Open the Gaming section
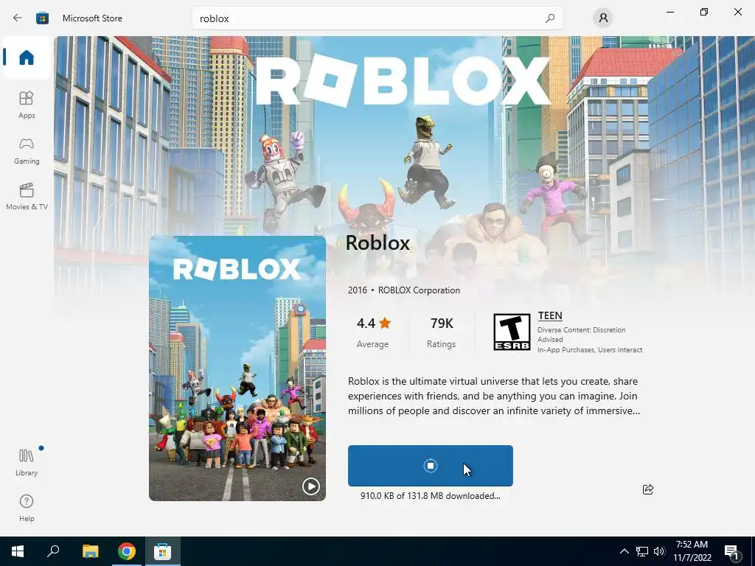This screenshot has width=755, height=566. tap(27, 150)
